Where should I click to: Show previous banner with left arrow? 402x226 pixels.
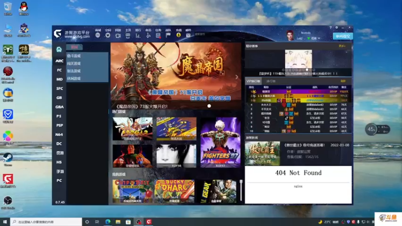point(116,77)
